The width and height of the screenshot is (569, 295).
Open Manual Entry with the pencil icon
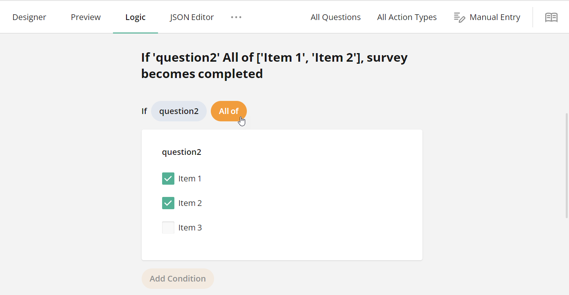coord(458,17)
